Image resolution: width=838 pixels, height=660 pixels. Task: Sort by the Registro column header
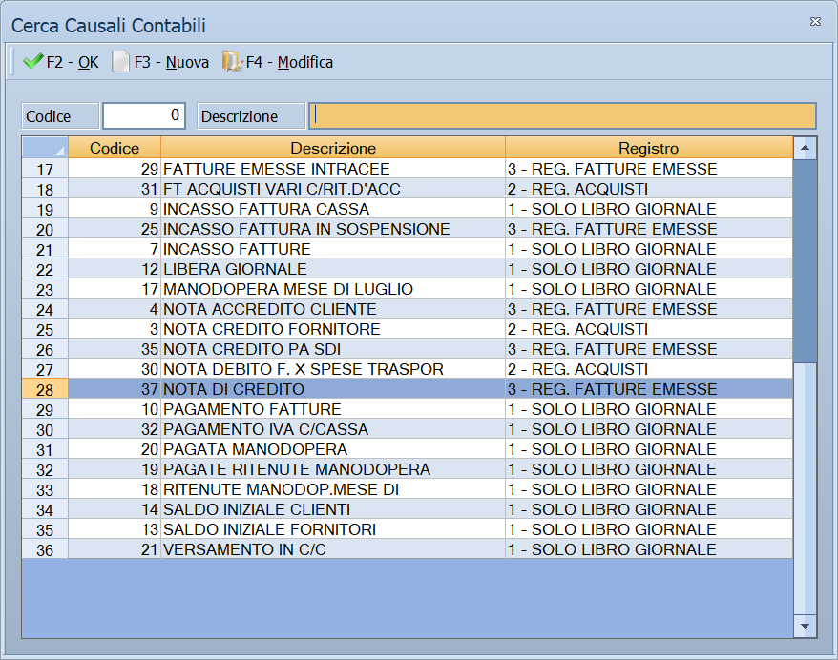649,148
